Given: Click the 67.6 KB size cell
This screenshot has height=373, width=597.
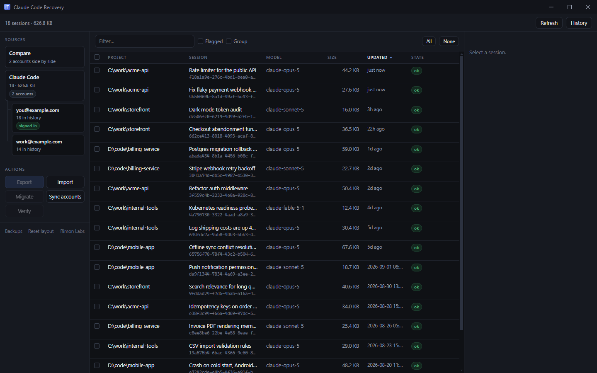Looking at the screenshot, I should point(350,247).
